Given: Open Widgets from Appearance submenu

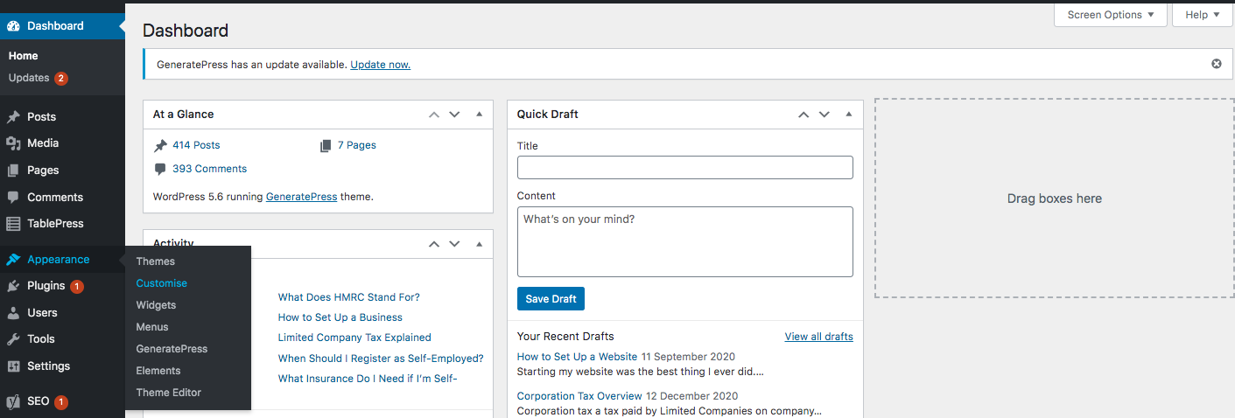Looking at the screenshot, I should [156, 305].
